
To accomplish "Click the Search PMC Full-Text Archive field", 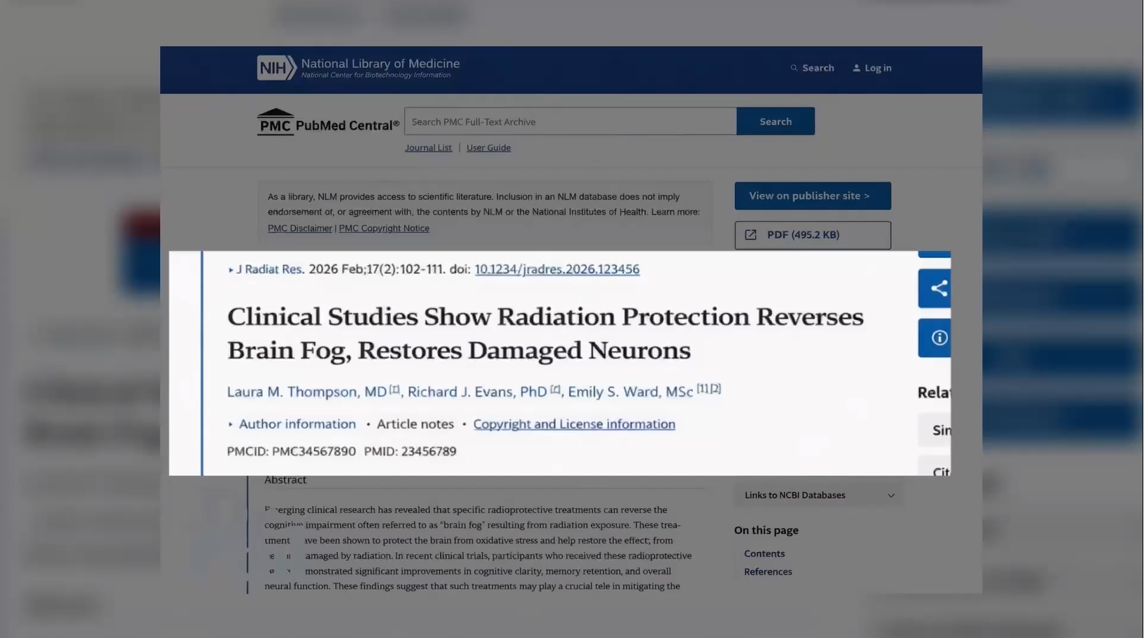I will [570, 122].
